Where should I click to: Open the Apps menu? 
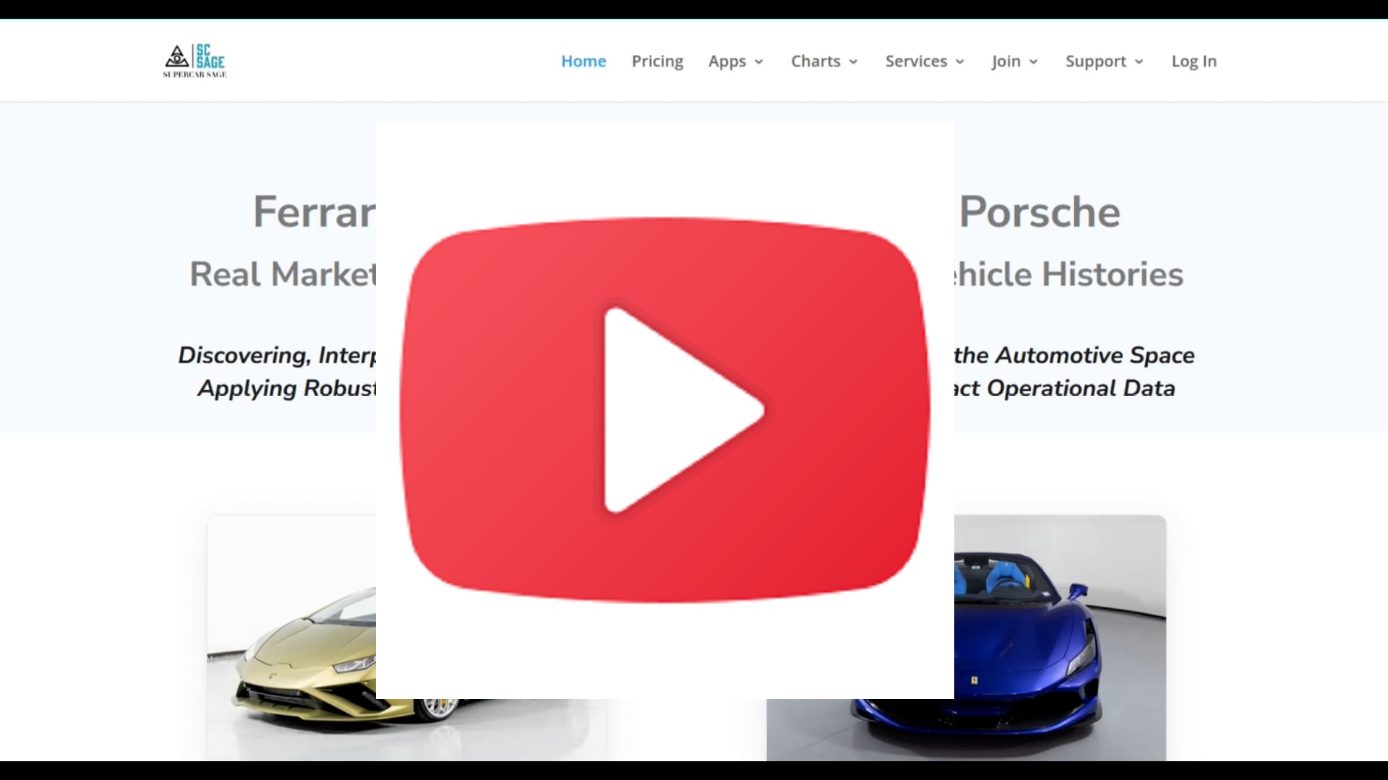tap(727, 61)
